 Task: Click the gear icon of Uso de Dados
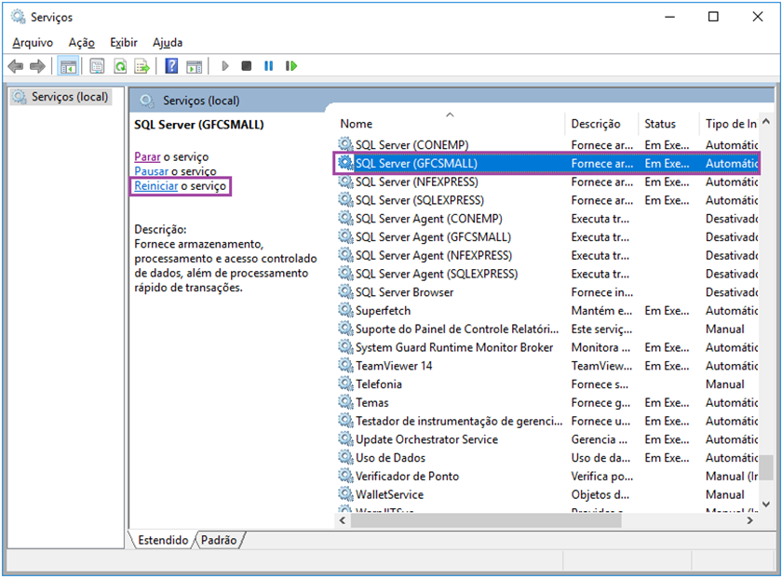[345, 457]
